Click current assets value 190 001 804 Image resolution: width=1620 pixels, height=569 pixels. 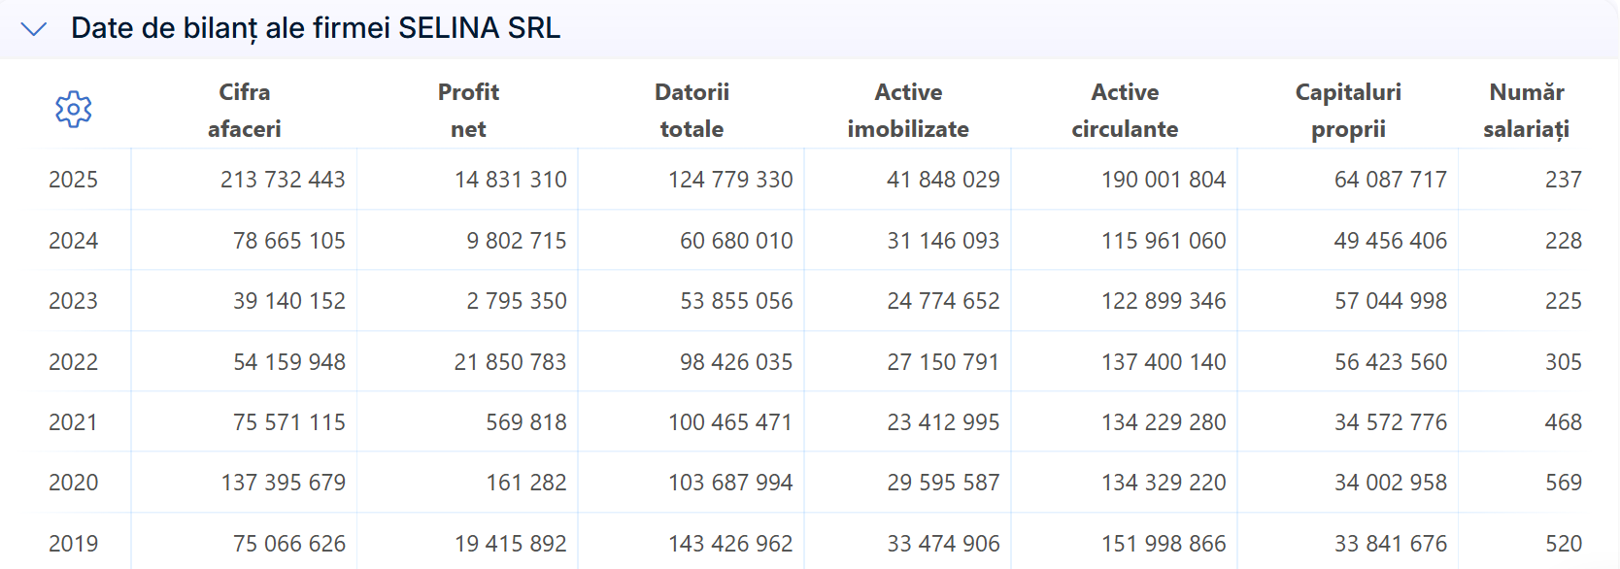[x=1164, y=180]
